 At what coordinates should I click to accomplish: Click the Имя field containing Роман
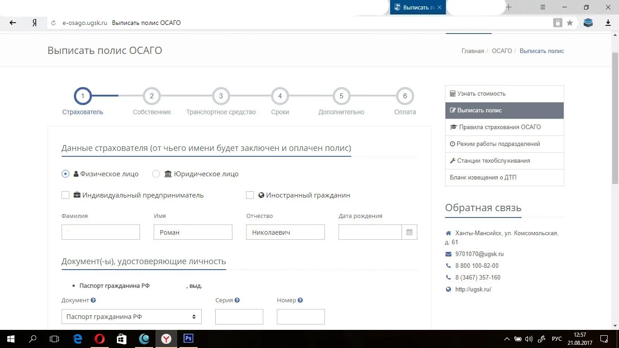tap(193, 232)
